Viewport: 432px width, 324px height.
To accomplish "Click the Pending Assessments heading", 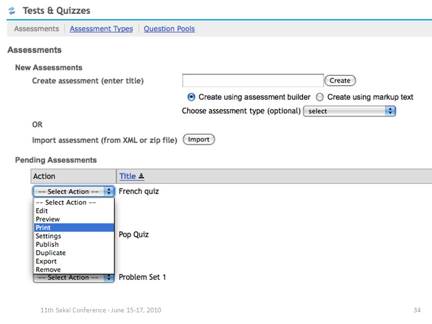I will [x=56, y=160].
